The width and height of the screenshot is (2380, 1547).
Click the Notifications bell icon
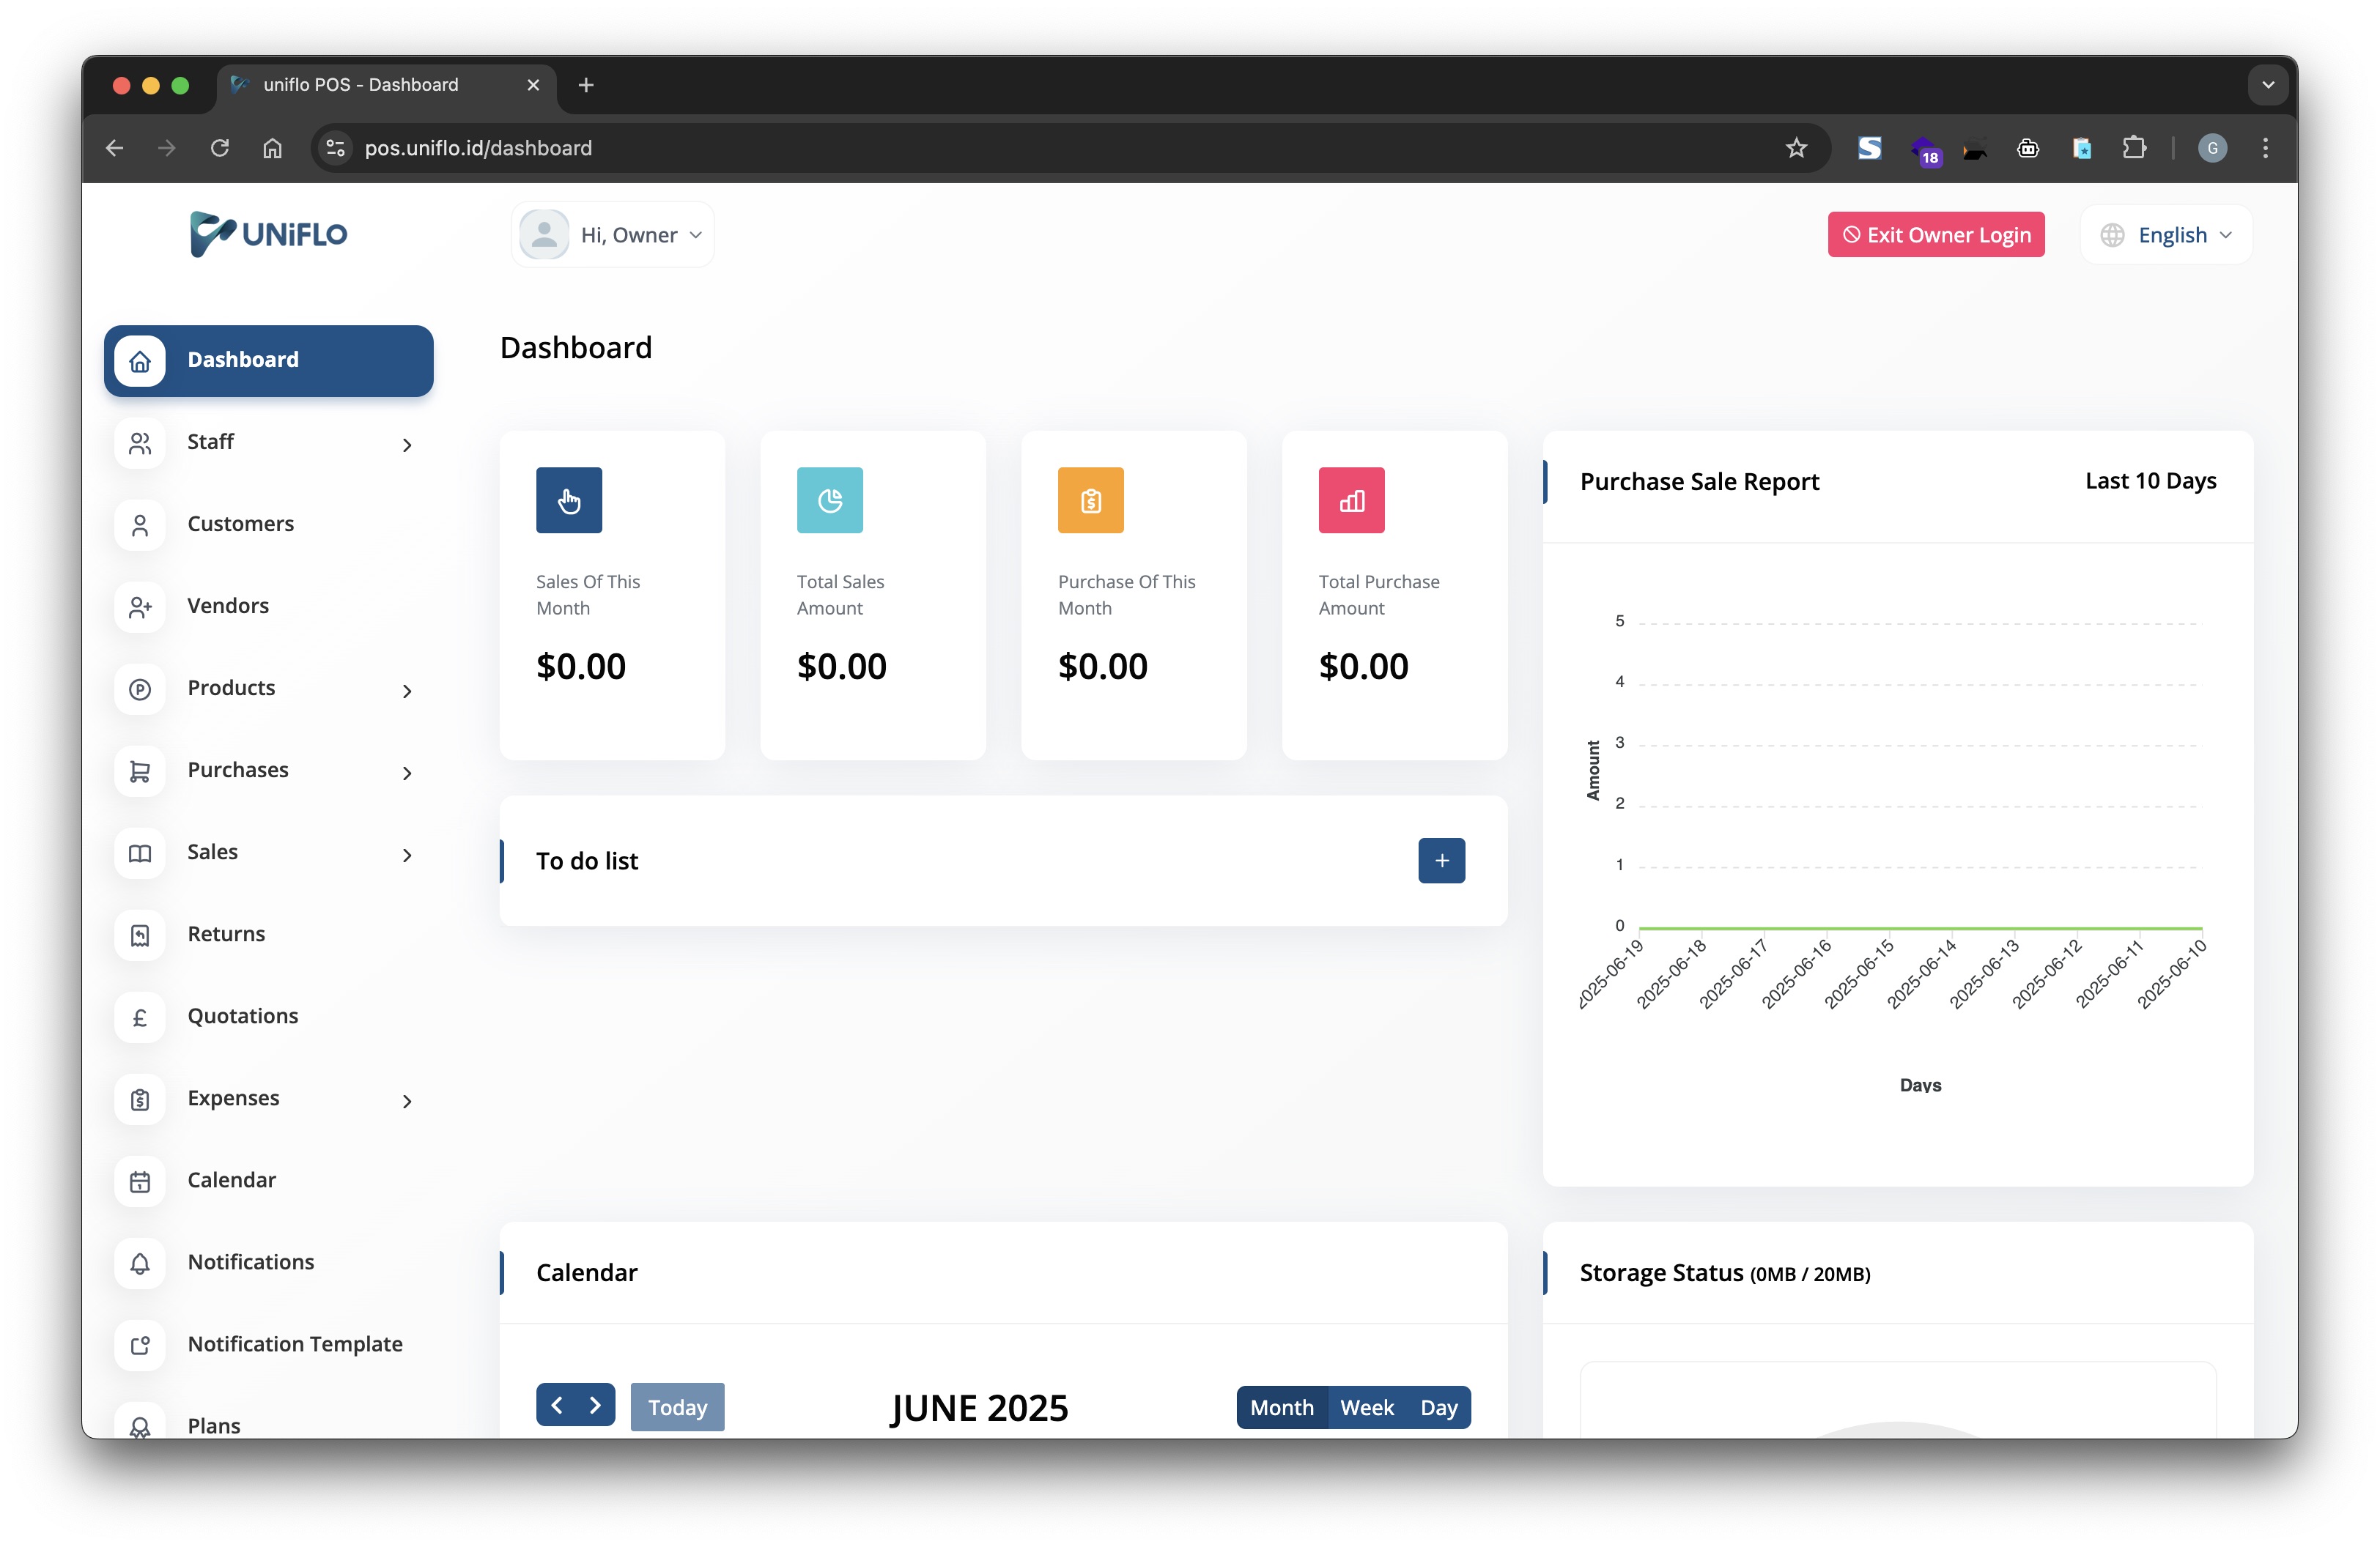pyautogui.click(x=140, y=1262)
